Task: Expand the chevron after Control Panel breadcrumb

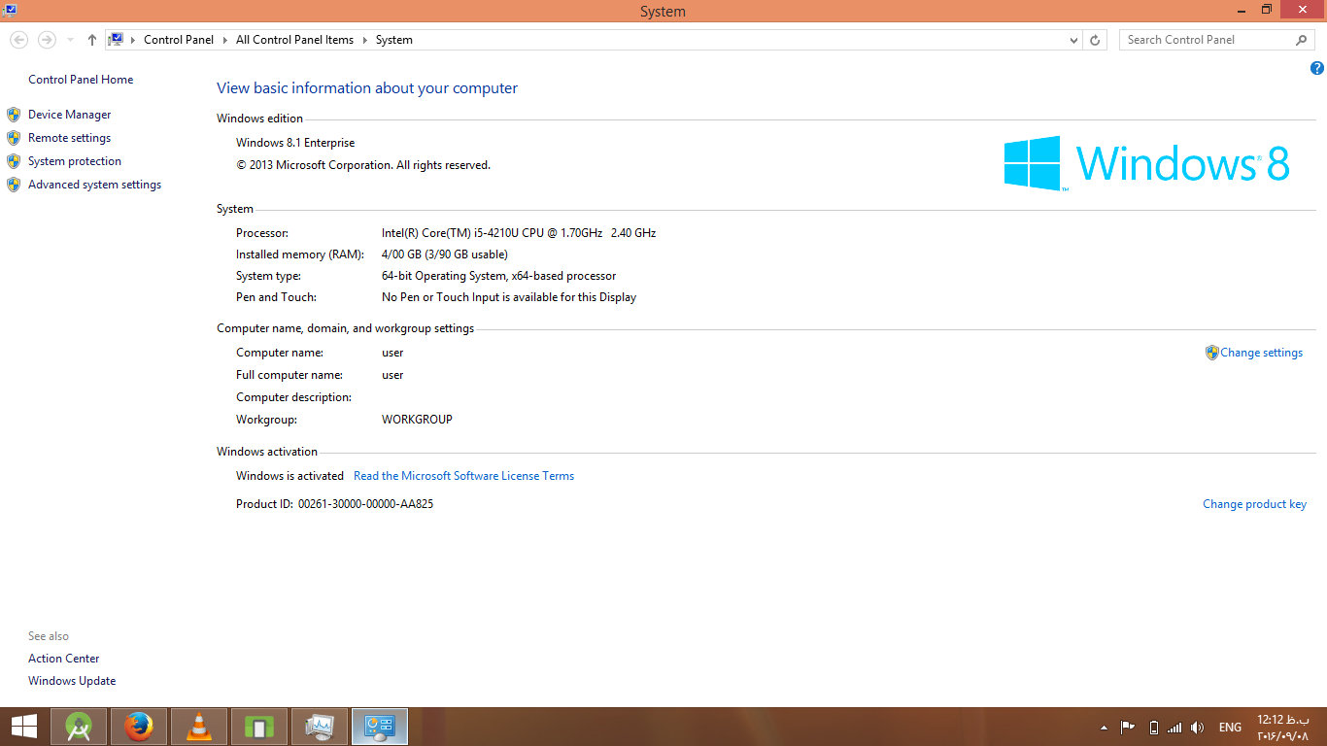Action: [225, 40]
